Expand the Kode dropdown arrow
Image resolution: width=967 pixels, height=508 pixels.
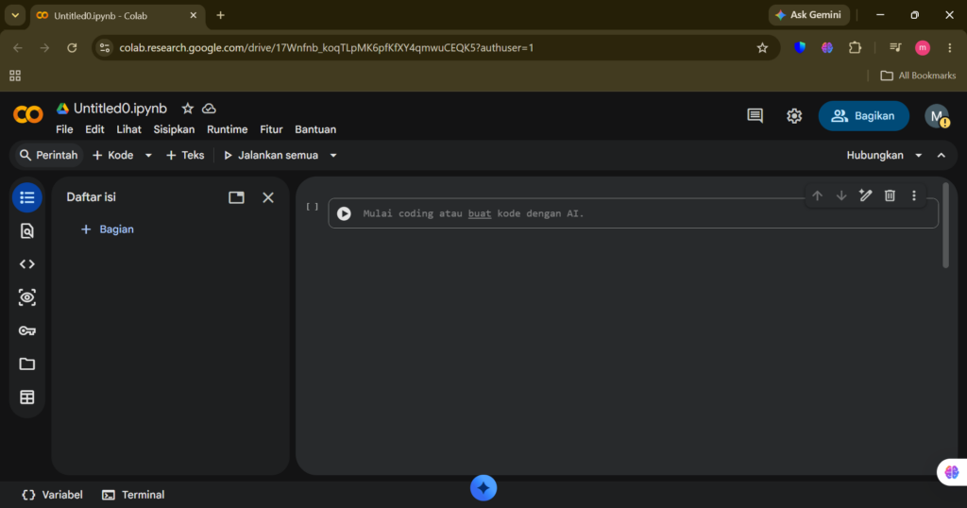[148, 156]
